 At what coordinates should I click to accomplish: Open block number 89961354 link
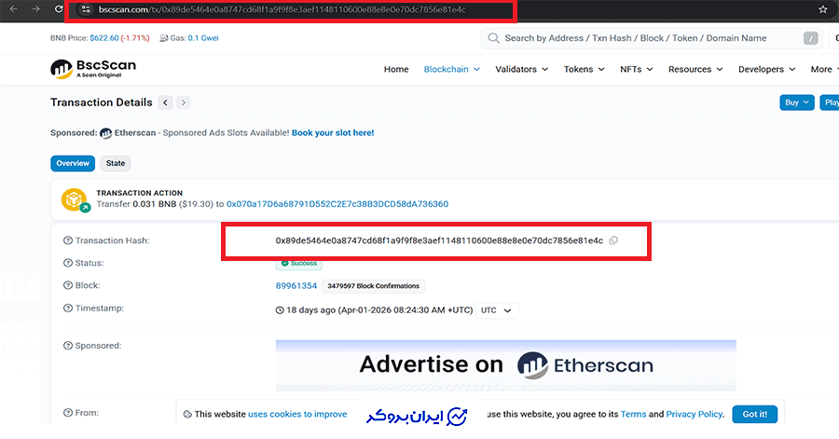coord(296,286)
